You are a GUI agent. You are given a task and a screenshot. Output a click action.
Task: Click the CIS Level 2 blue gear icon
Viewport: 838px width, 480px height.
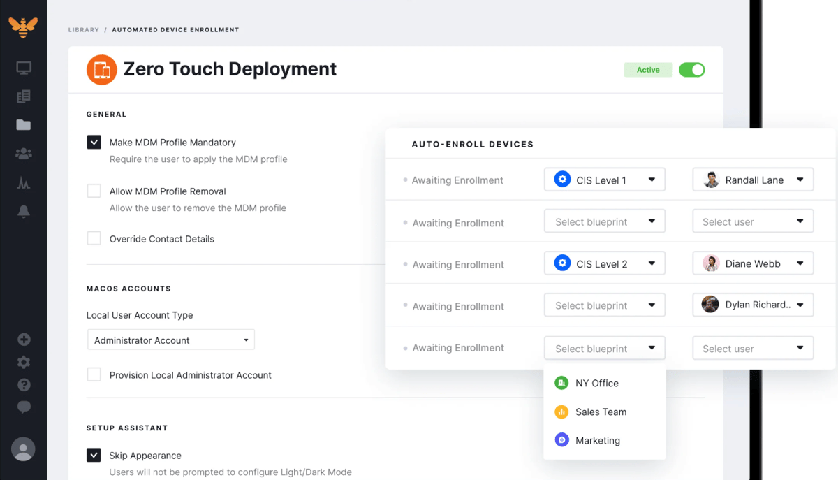(562, 263)
